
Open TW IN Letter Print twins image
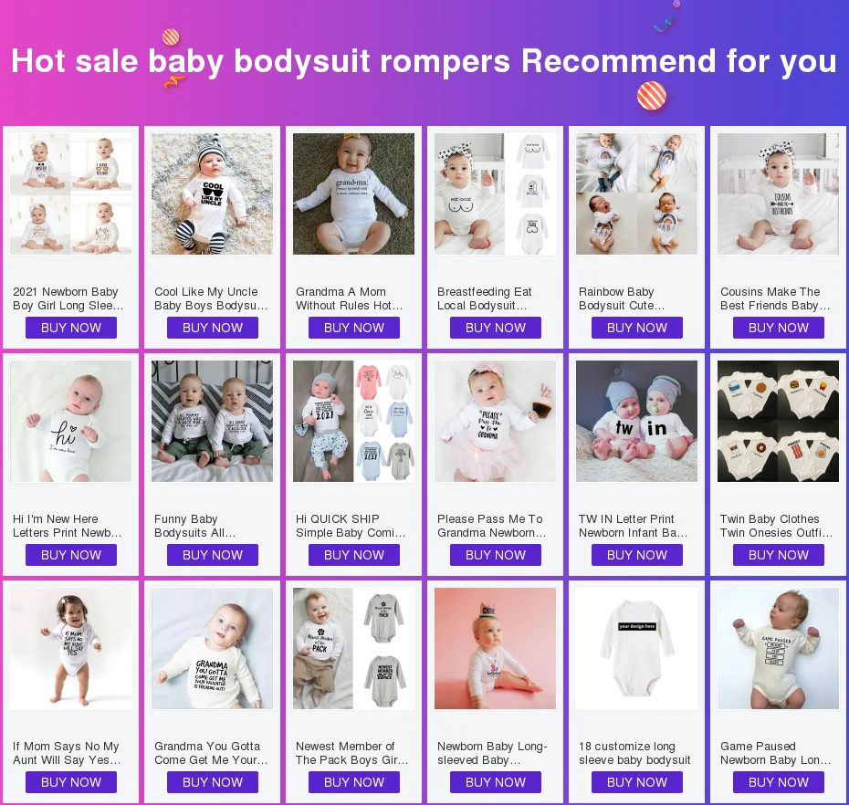click(637, 421)
